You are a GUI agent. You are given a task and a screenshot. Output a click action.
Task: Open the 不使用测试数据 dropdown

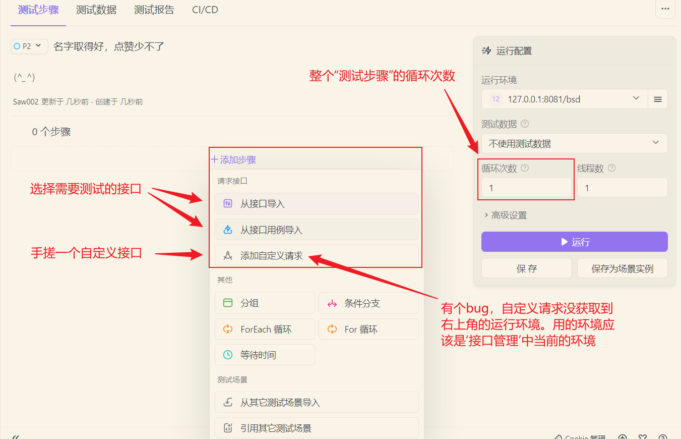point(575,143)
